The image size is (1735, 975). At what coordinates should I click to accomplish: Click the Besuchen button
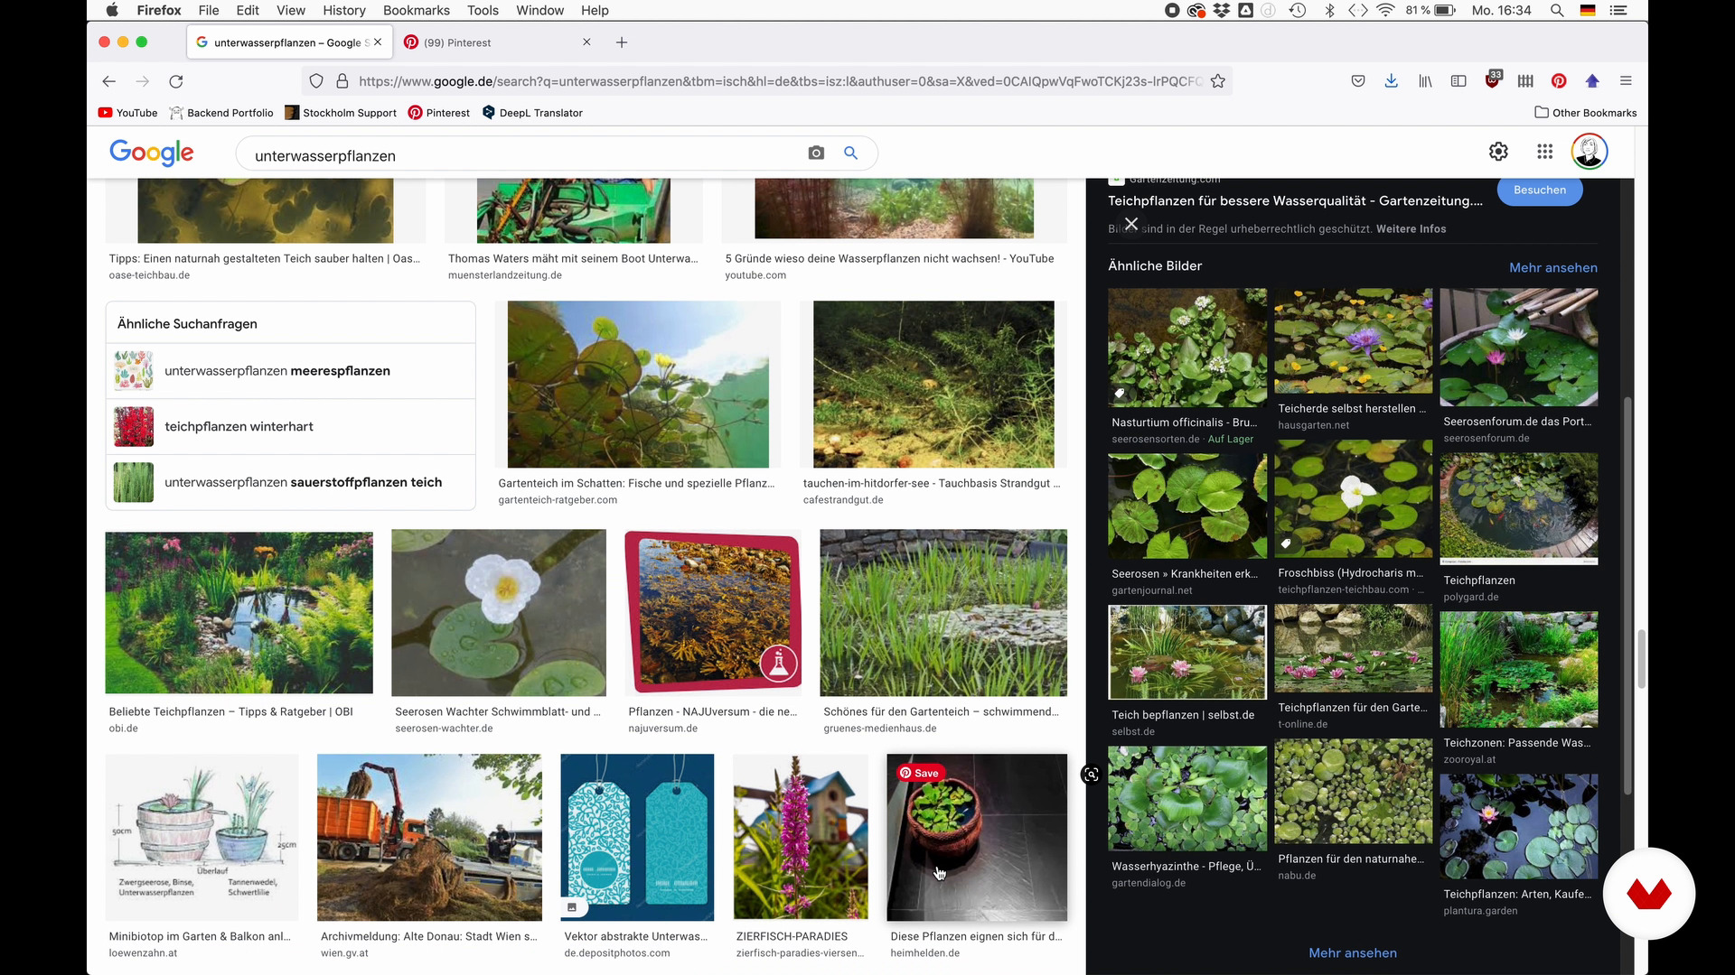(1540, 190)
